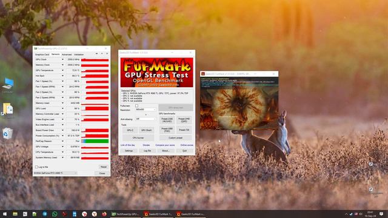Open the Donate link
This screenshot has height=218, width=388.
(x=146, y=145)
